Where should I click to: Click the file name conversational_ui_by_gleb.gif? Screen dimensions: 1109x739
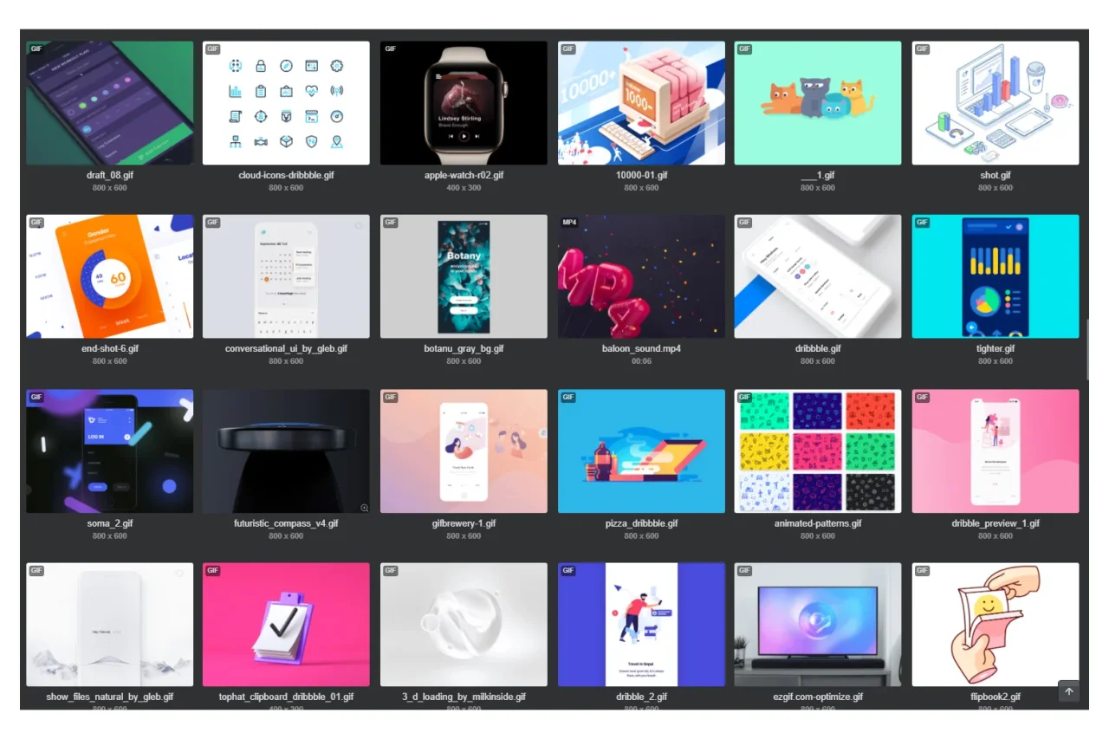coord(286,348)
